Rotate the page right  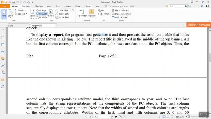[62, 17]
